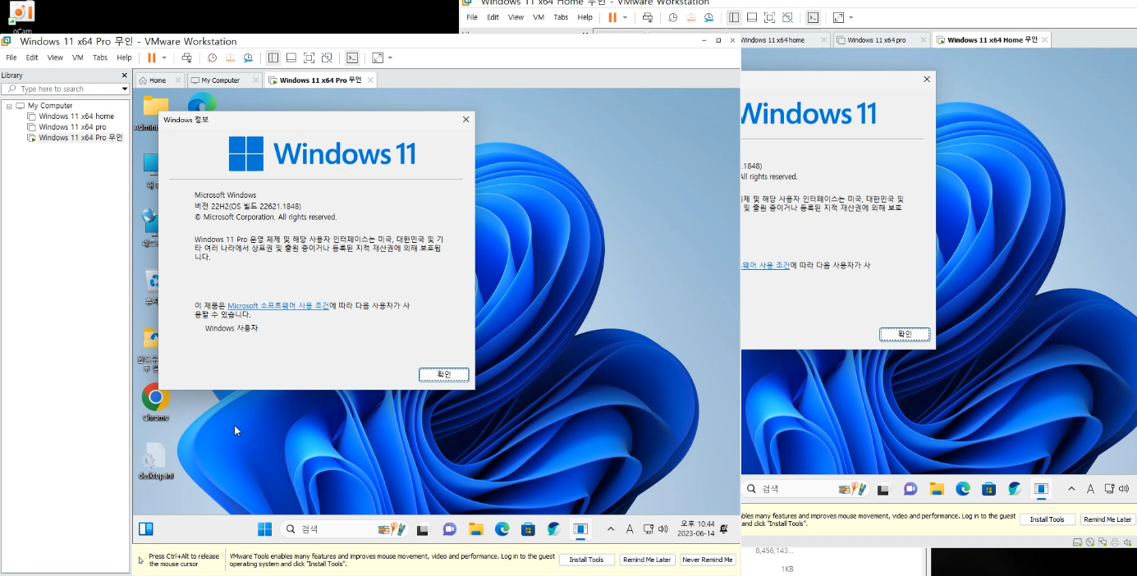Open stretch guest dropdown arrow in Pro window

390,57
